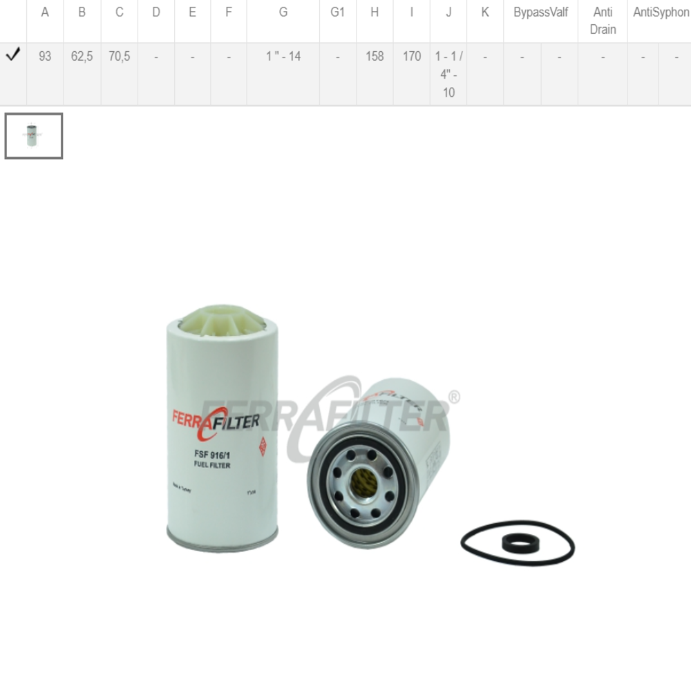Click the black O-ring gasket image
Screen dimensions: 691x691
point(518,543)
